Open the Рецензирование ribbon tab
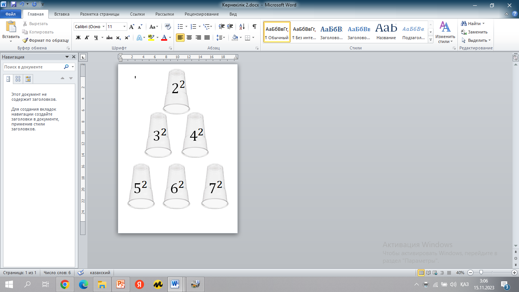Screen dimensions: 519x292 pyautogui.click(x=201, y=14)
